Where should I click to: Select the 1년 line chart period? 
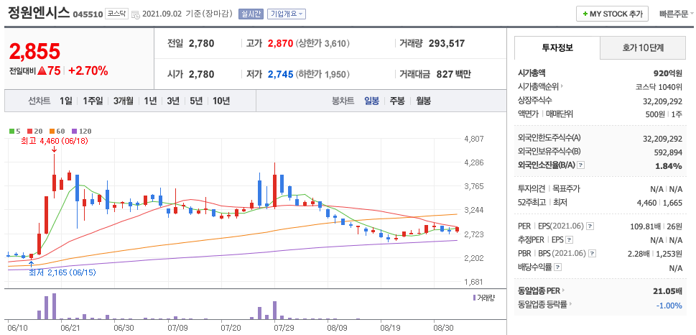point(150,101)
